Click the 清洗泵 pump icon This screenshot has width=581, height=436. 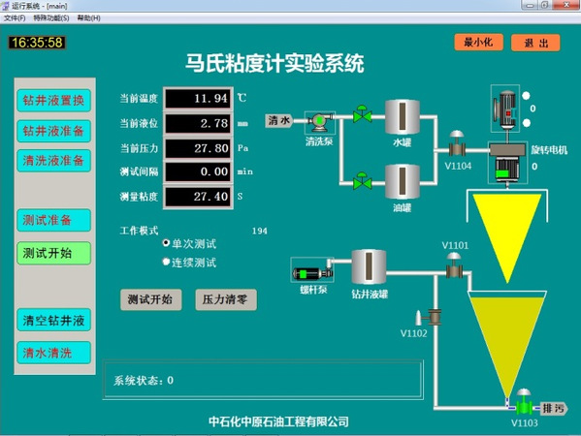pyautogui.click(x=320, y=122)
